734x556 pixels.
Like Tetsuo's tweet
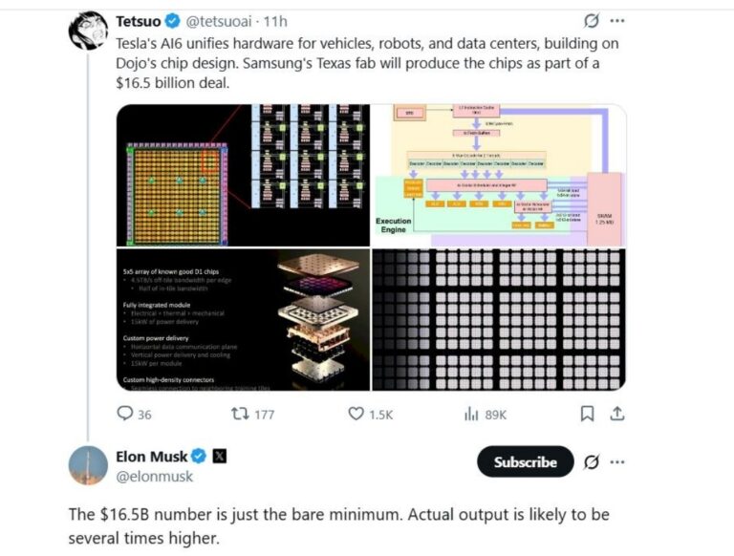point(356,414)
